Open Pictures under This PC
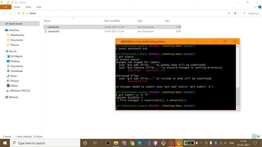Viewport: 262px width, 147px height. [x=15, y=81]
